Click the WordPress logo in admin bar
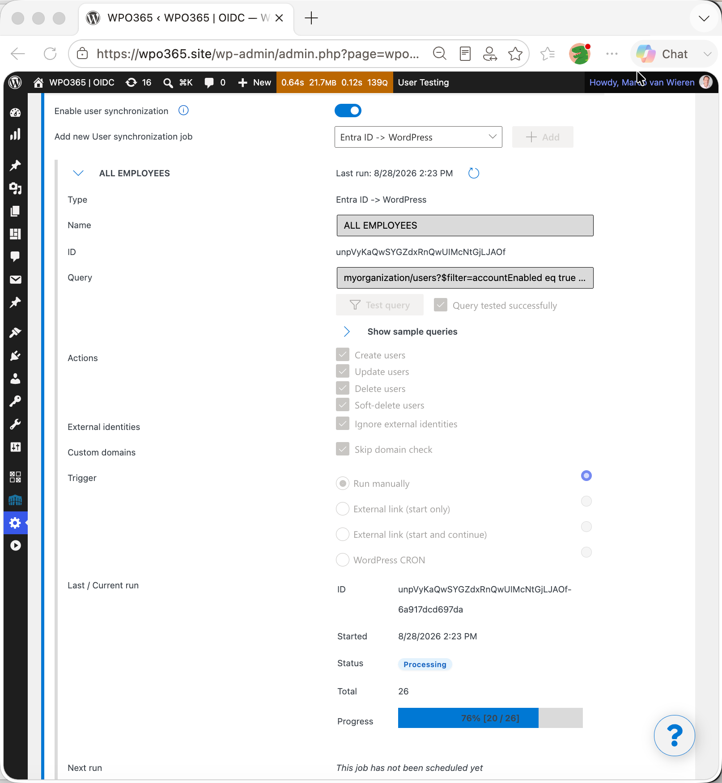722x783 pixels. coord(15,82)
